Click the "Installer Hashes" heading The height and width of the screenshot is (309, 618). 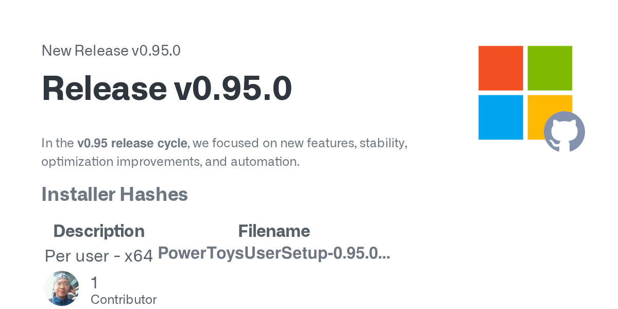pos(114,194)
